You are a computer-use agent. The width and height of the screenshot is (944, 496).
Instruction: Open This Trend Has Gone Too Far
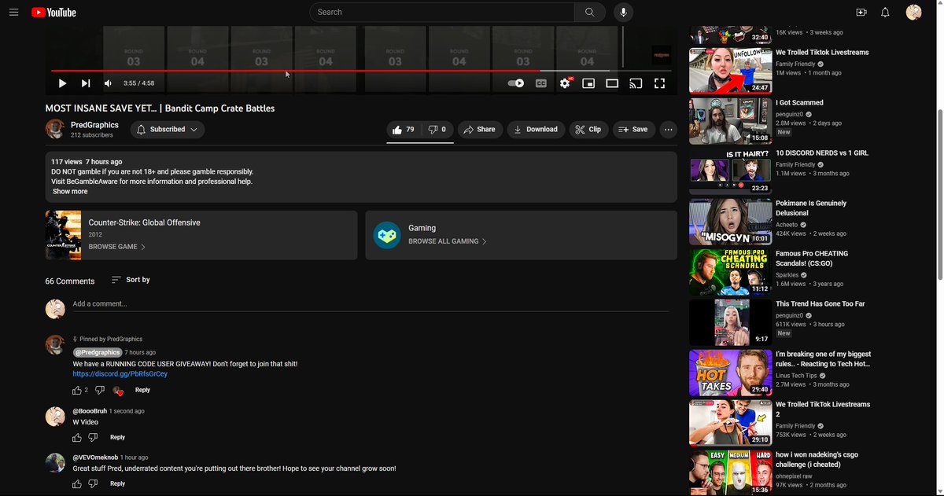point(820,304)
